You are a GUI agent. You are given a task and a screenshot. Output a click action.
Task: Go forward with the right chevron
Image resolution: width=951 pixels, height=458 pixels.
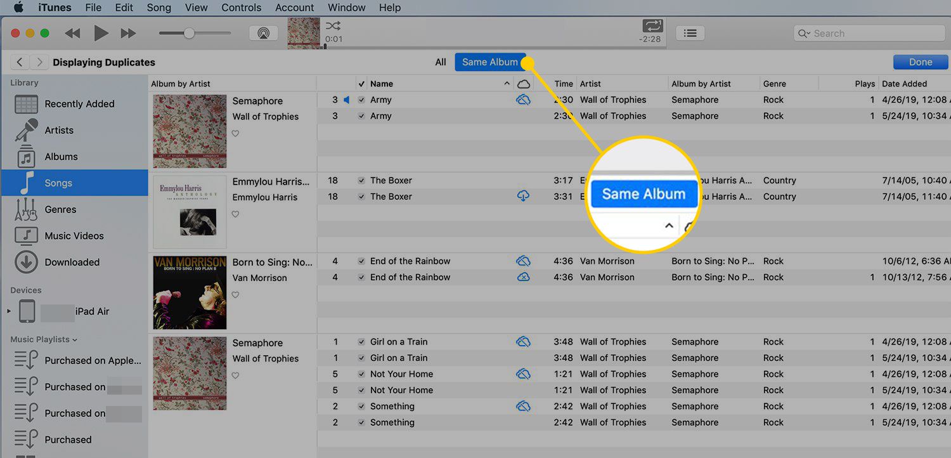(x=39, y=62)
